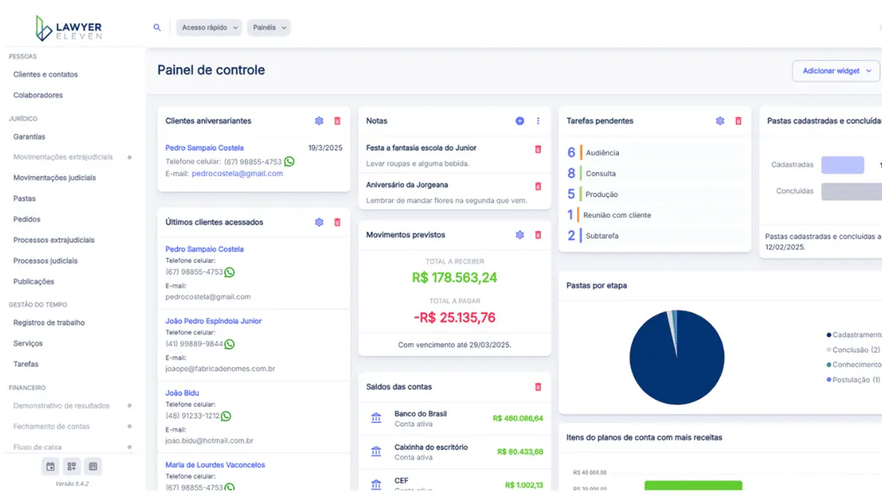
Task: Open Pedro Sampaio Costela in Clientes aniversariantes
Action: 204,148
